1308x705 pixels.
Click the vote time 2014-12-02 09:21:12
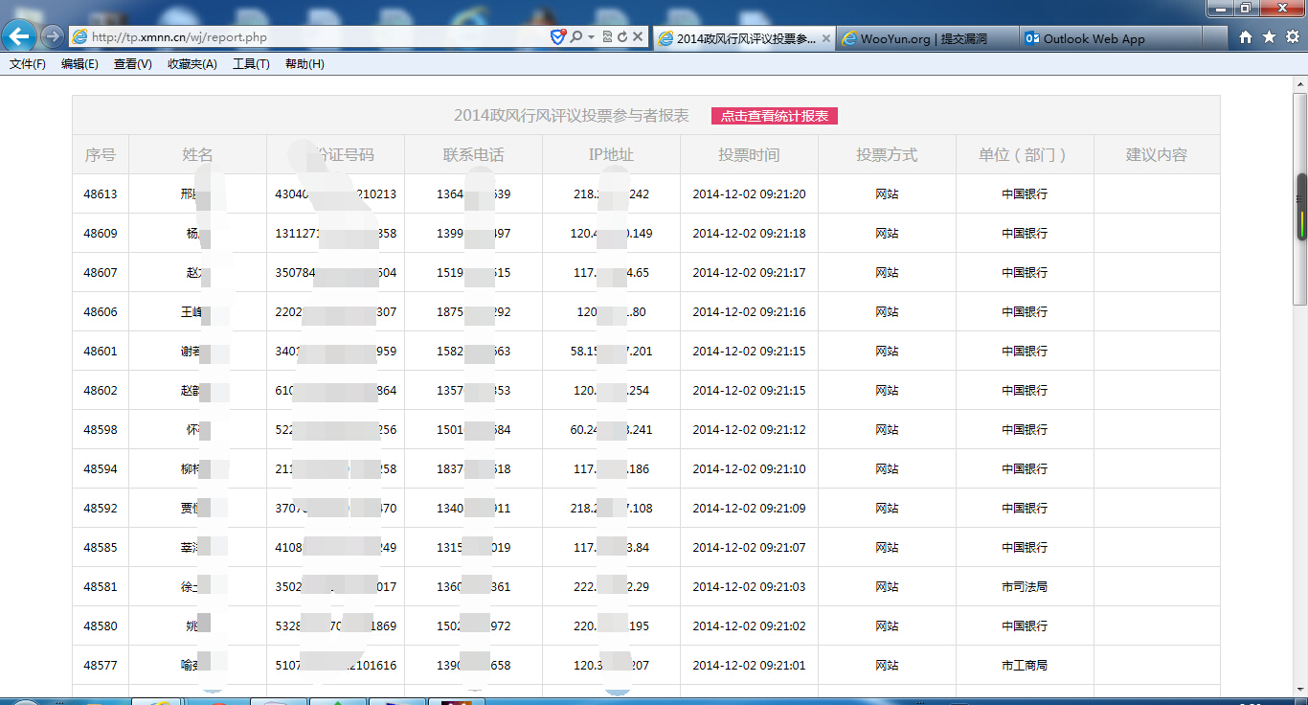tap(749, 429)
